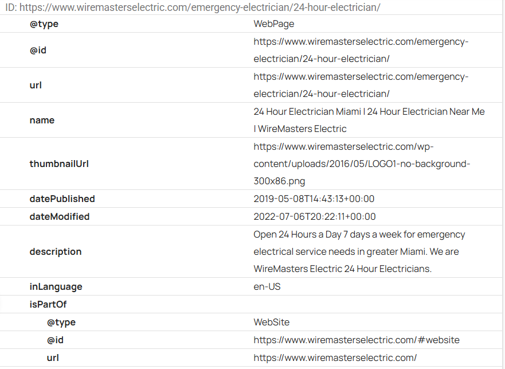The width and height of the screenshot is (505, 369).
Task: Click the description text about Miami electricians
Action: 359,251
